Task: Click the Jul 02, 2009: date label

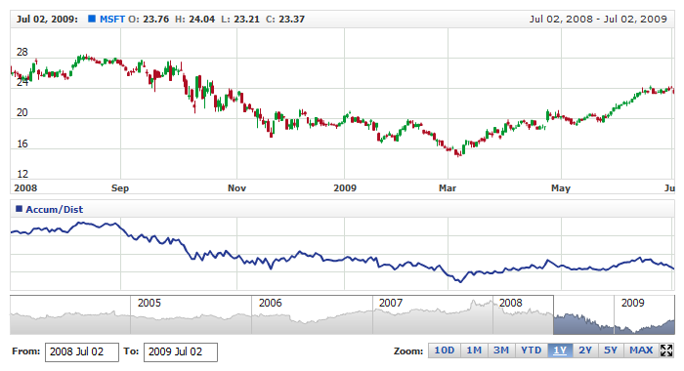Action: [47, 20]
